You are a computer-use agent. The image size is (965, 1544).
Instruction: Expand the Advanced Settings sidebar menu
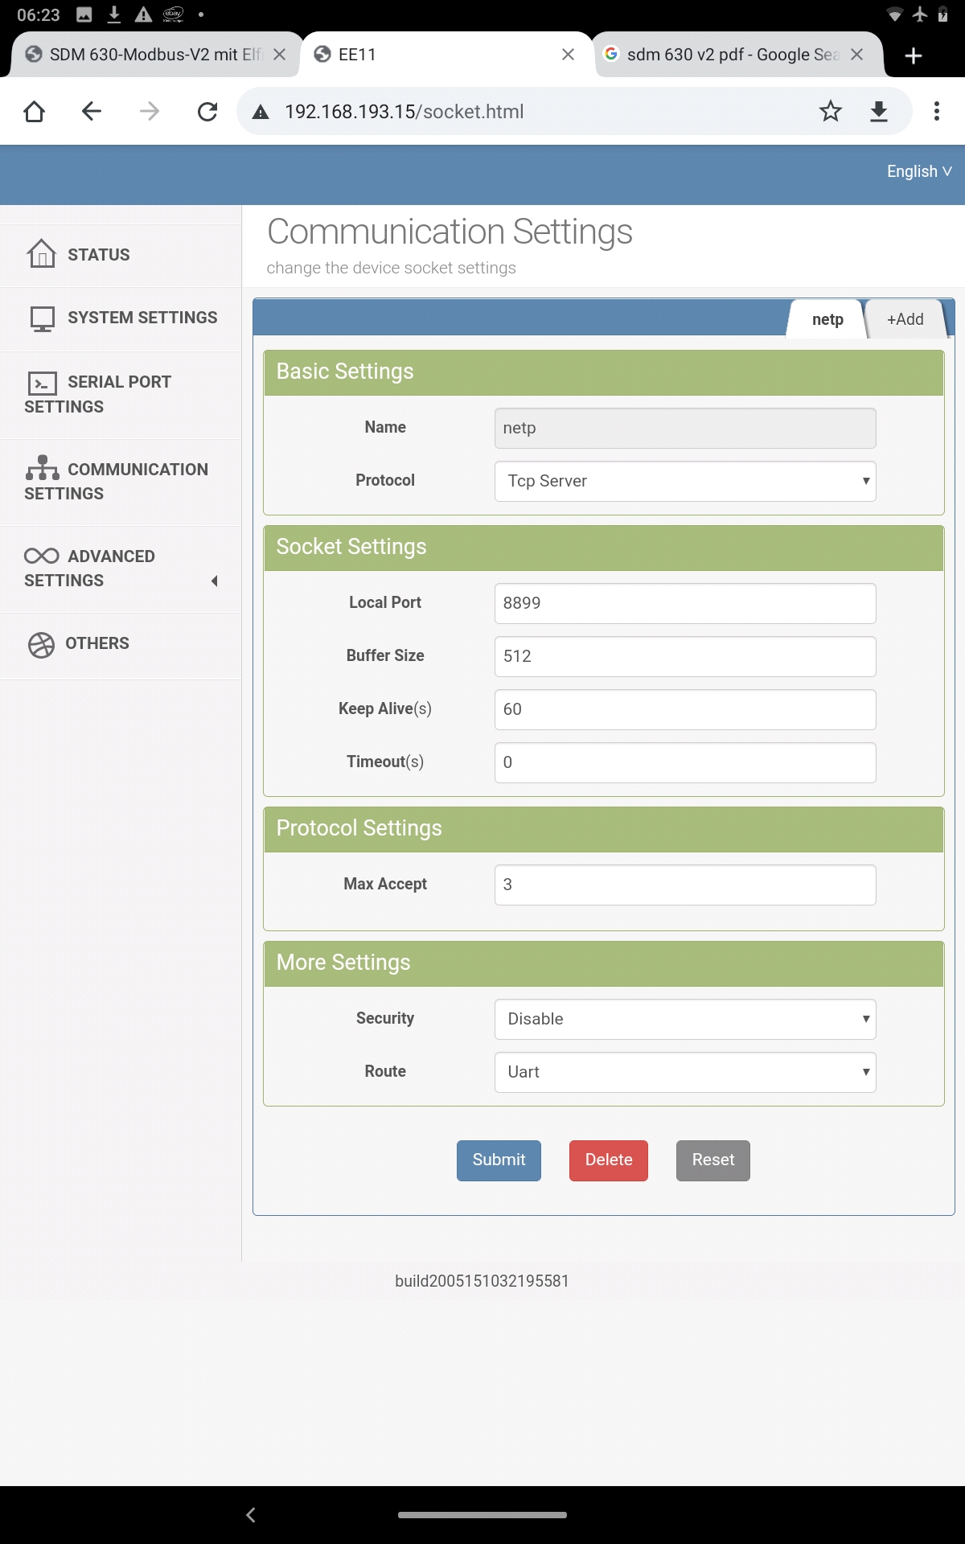pyautogui.click(x=121, y=569)
